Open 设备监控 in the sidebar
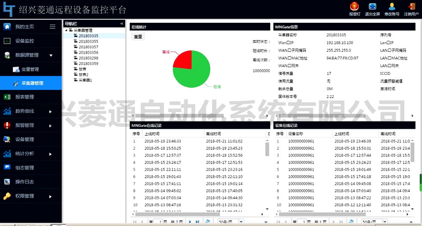This screenshot has width=422, height=226. click(x=25, y=41)
